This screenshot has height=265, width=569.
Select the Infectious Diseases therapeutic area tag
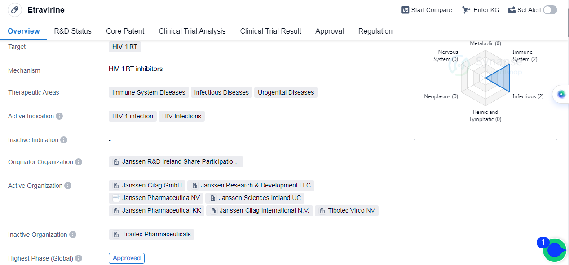[x=221, y=92]
